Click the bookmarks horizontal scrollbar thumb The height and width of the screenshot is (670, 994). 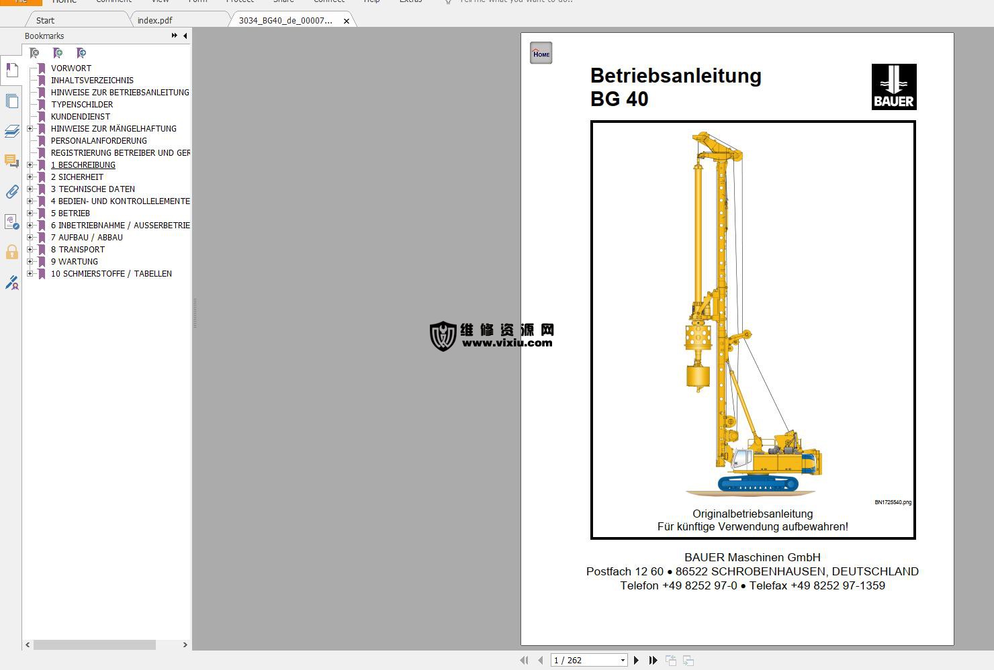(95, 644)
